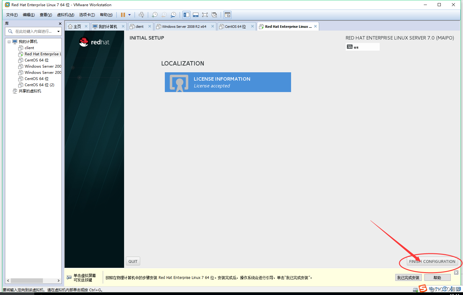This screenshot has width=463, height=295.
Task: Open the 虚拟机(M) menu
Action: point(65,15)
